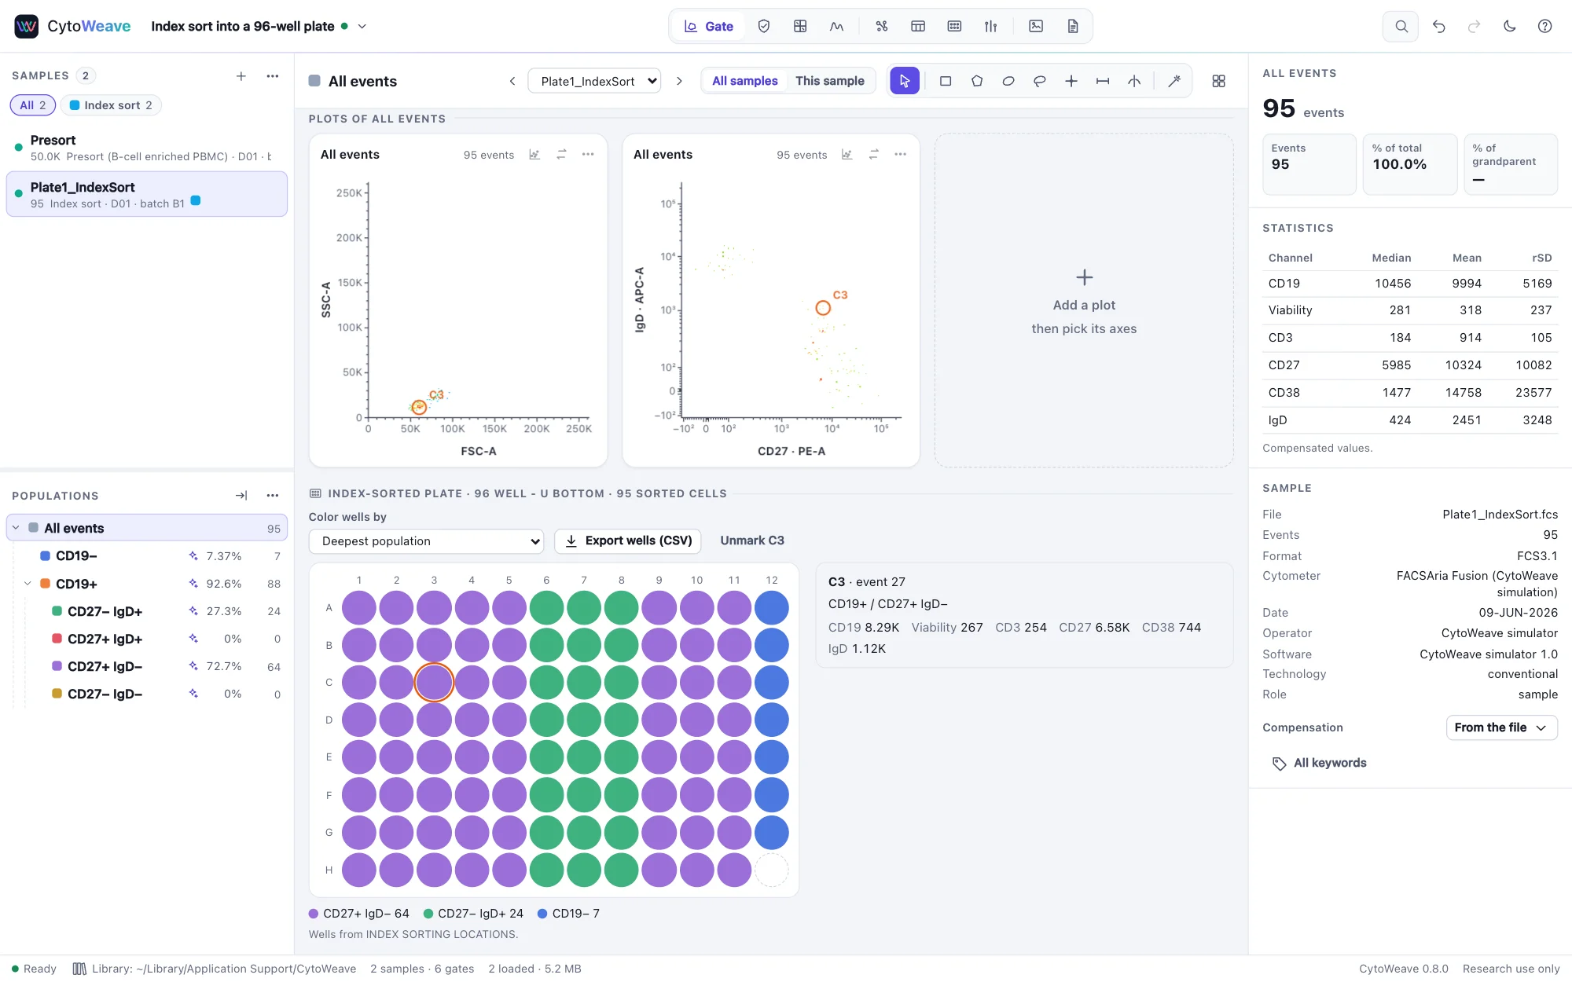Select the range interval gate tool
Image resolution: width=1572 pixels, height=982 pixels.
1103,81
